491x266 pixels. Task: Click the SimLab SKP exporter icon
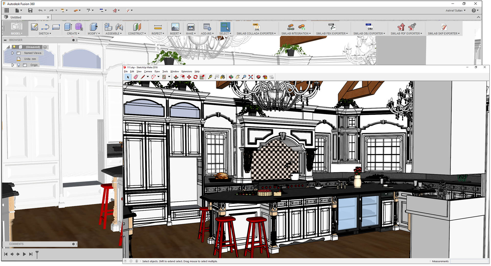pos(444,27)
